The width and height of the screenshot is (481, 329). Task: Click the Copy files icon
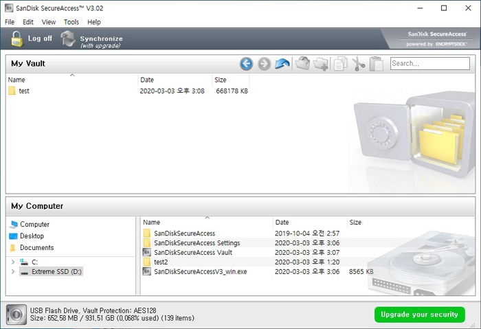pyautogui.click(x=339, y=64)
